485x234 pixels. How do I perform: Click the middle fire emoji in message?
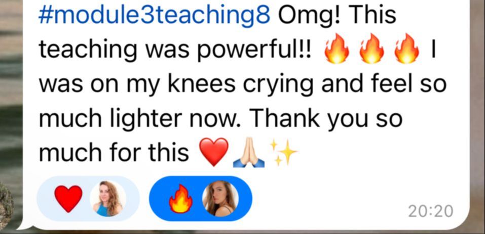[371, 49]
